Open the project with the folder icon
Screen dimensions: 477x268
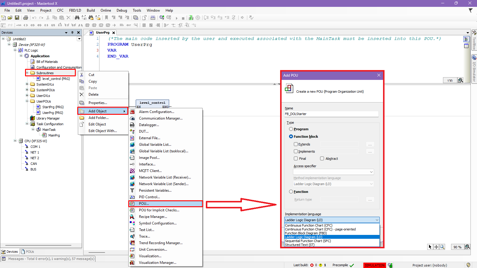10,18
